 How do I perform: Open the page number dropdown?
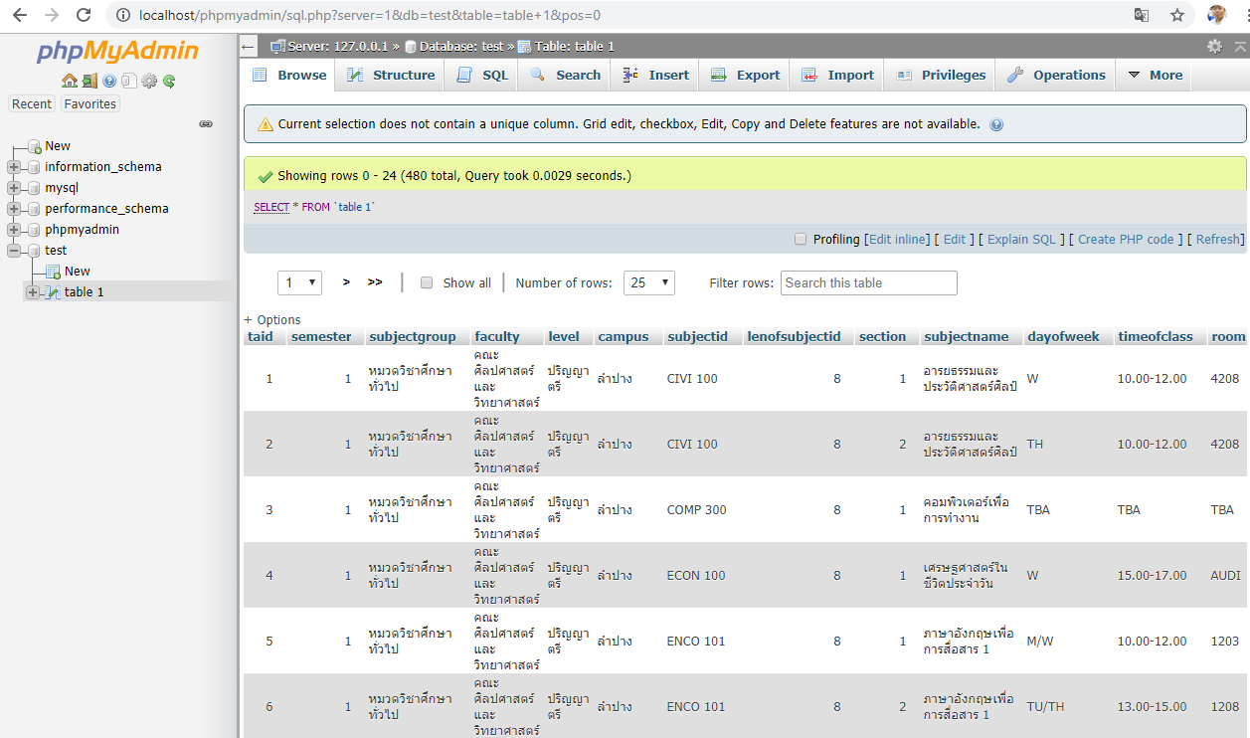click(299, 282)
